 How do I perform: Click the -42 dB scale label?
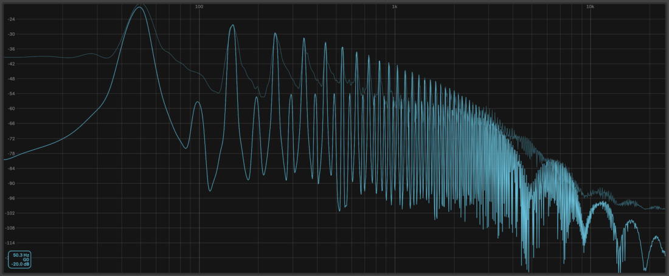point(11,64)
